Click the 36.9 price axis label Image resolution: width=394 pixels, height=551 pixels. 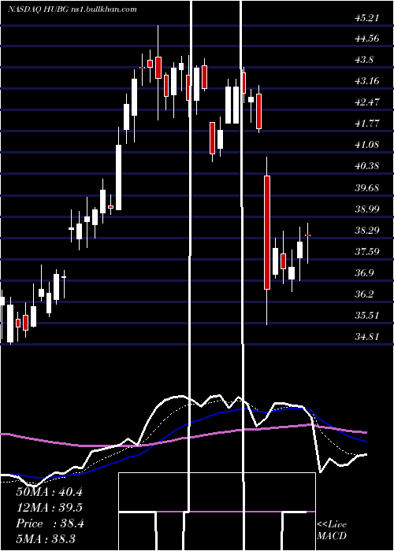click(364, 272)
